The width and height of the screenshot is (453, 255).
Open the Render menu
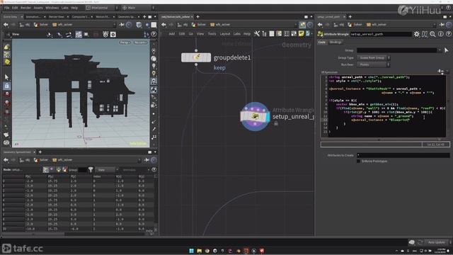[x=25, y=8]
